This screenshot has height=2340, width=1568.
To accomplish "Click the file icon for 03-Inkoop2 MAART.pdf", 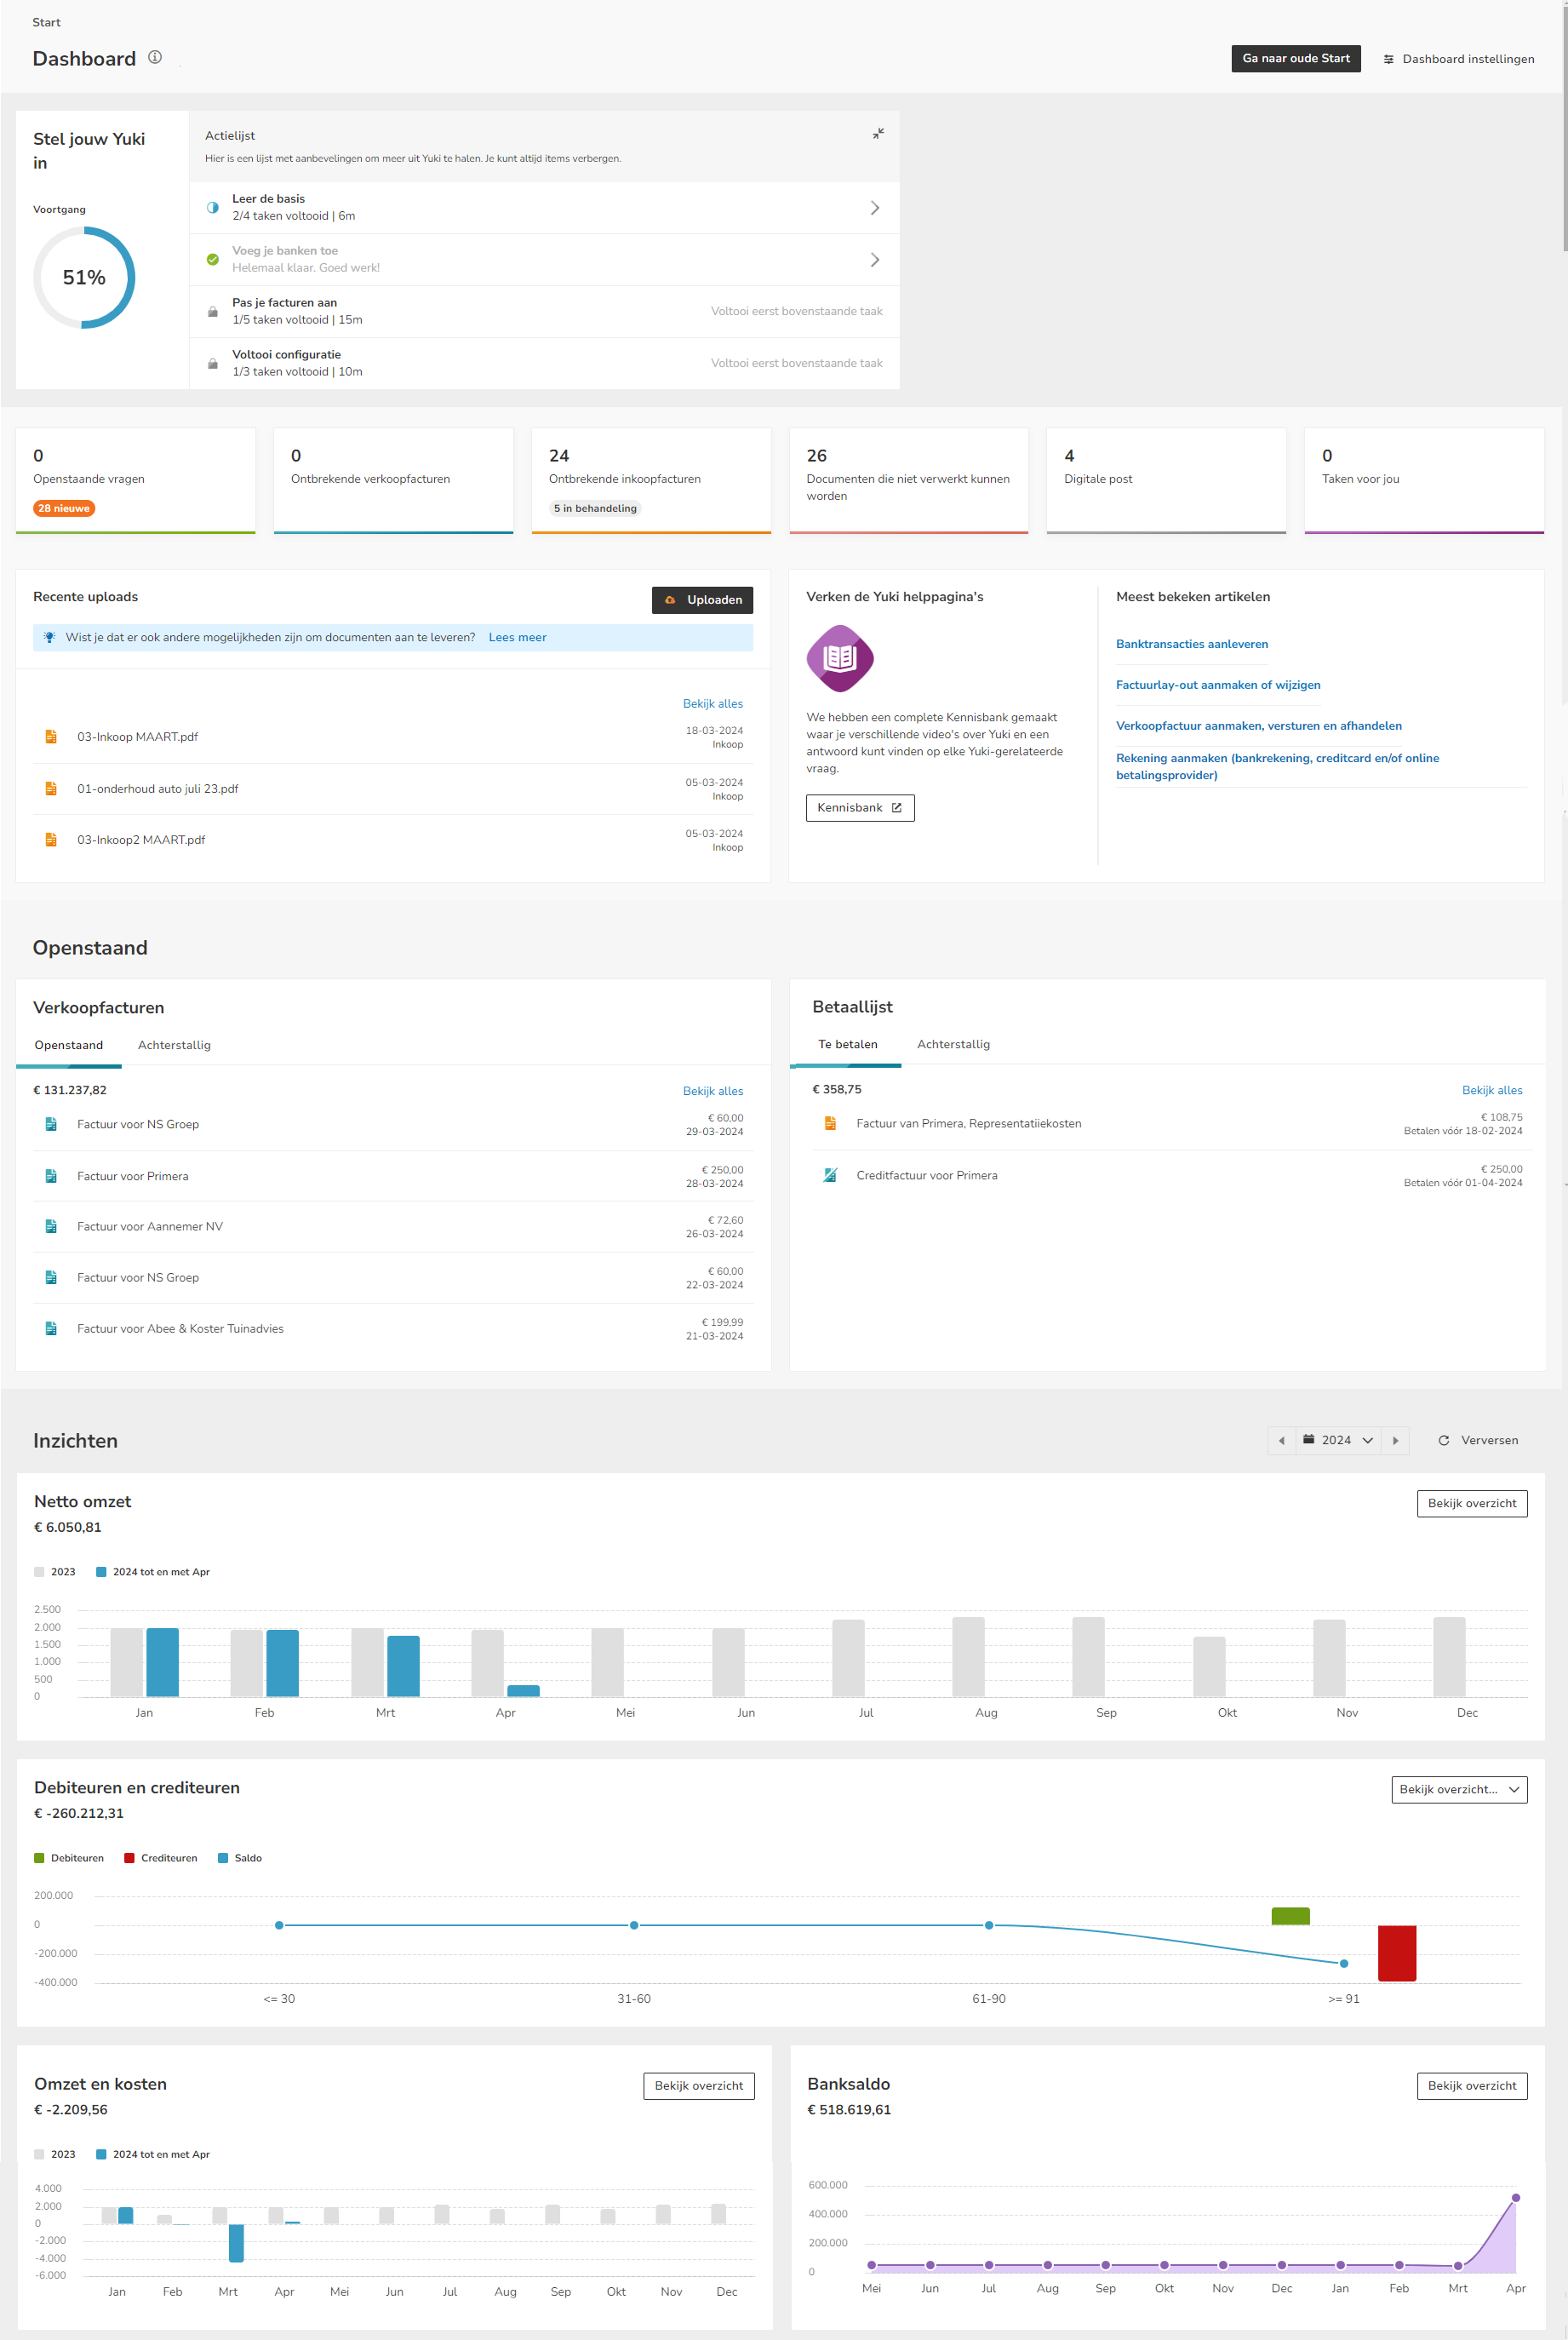I will [x=51, y=840].
